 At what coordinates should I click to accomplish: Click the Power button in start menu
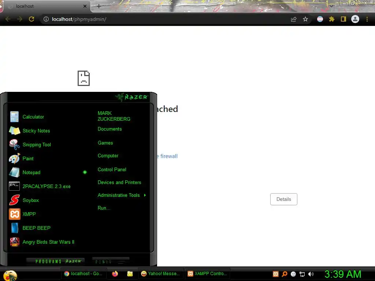(111, 261)
